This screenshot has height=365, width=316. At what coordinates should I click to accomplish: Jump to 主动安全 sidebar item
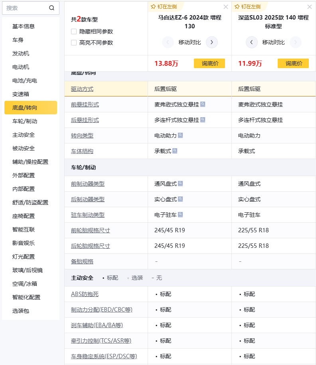24,135
